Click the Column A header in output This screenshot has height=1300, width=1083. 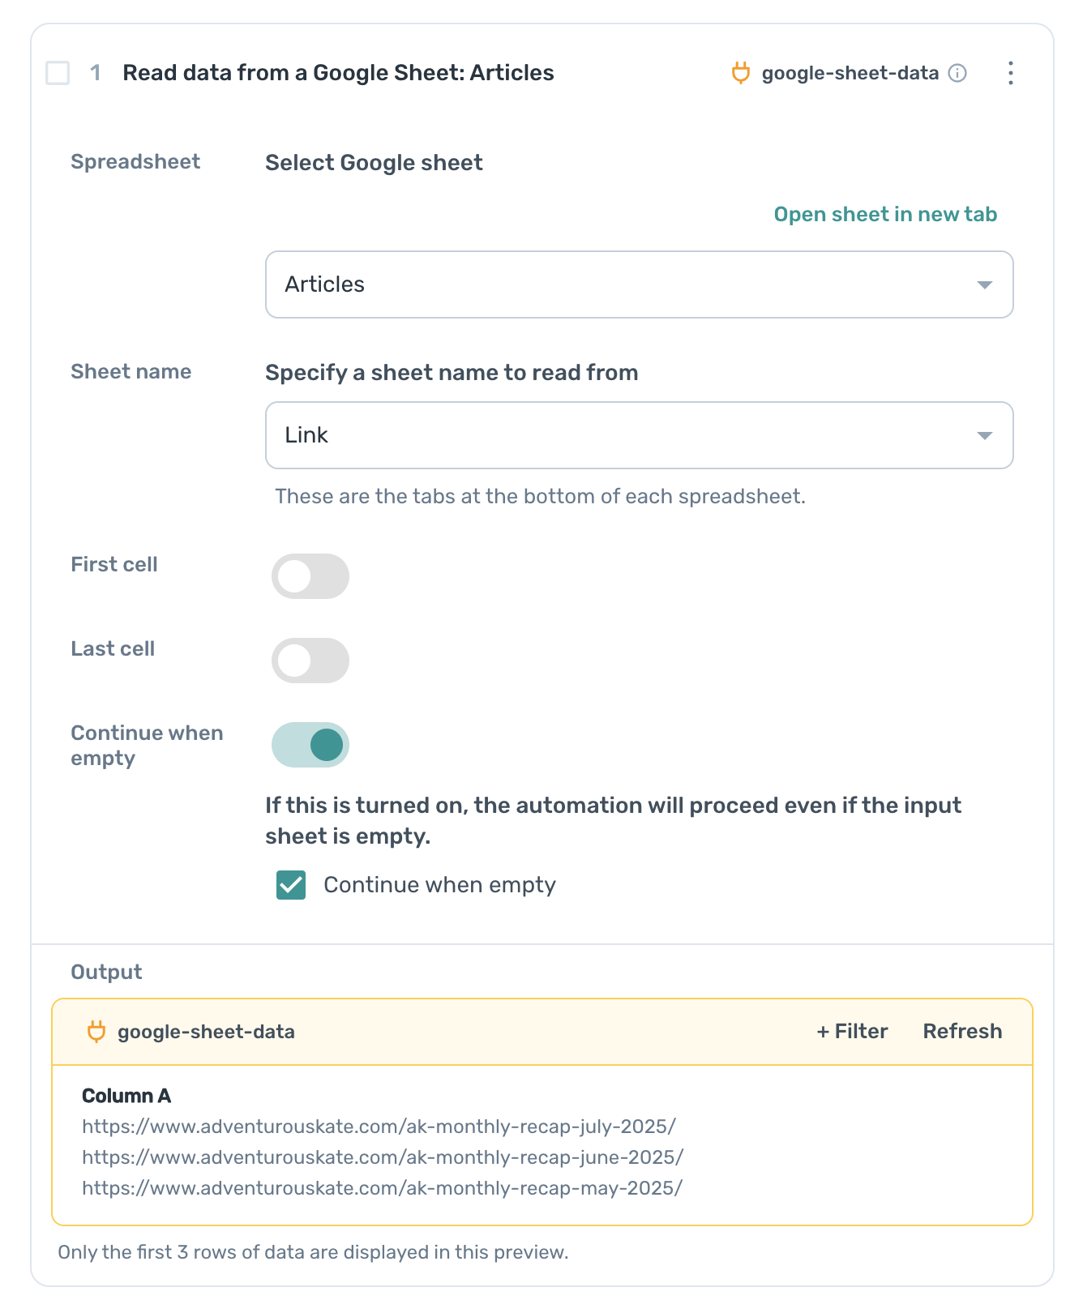126,1096
